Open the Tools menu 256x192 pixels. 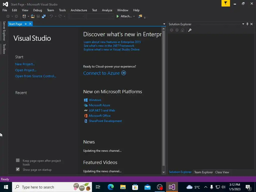[x=62, y=10]
